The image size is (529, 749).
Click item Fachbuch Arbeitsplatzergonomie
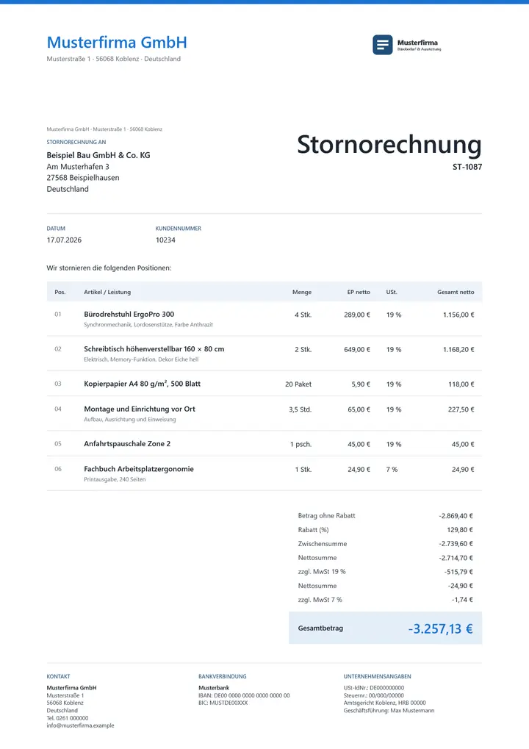(x=139, y=469)
